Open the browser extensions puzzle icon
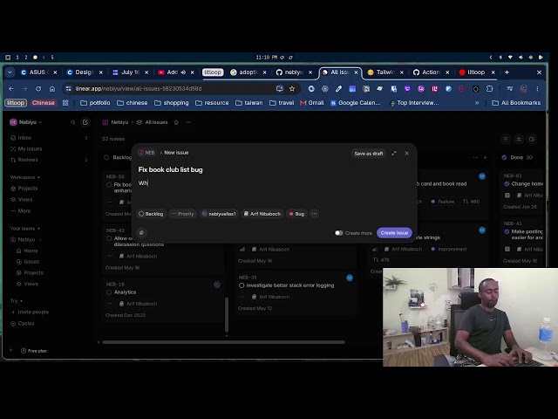 click(489, 89)
